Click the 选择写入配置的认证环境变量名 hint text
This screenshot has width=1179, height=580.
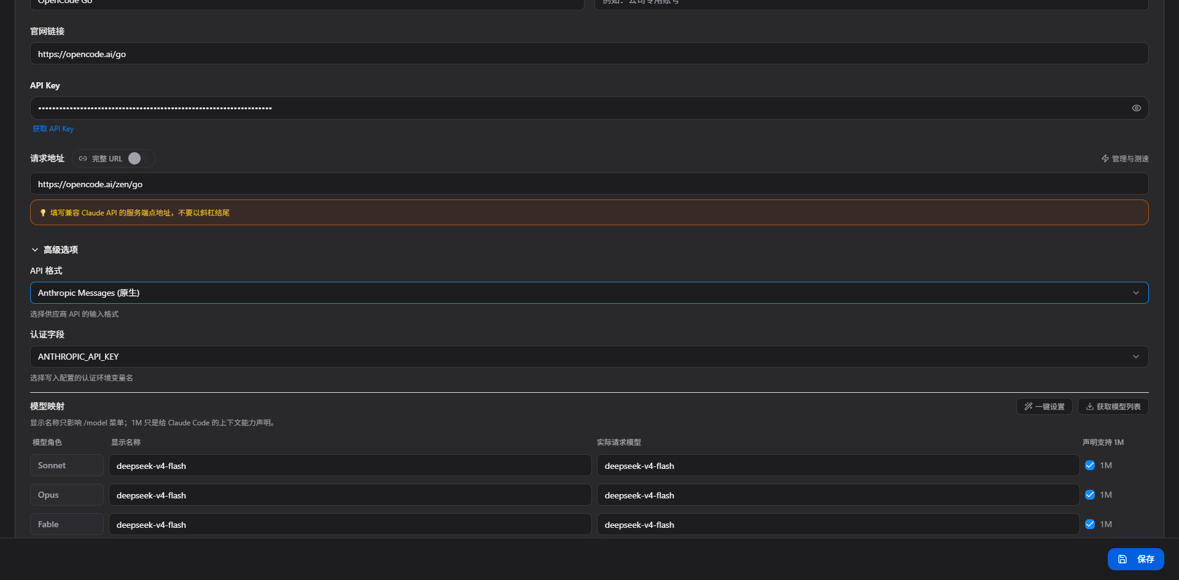(x=82, y=378)
